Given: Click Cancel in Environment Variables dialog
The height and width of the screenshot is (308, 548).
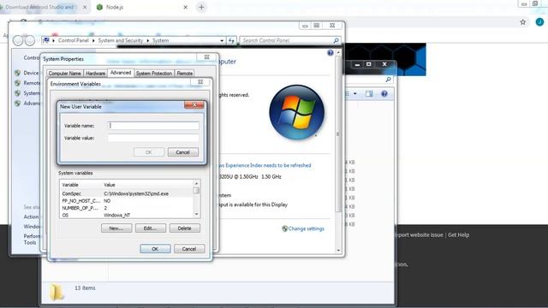Looking at the screenshot, I should 189,249.
